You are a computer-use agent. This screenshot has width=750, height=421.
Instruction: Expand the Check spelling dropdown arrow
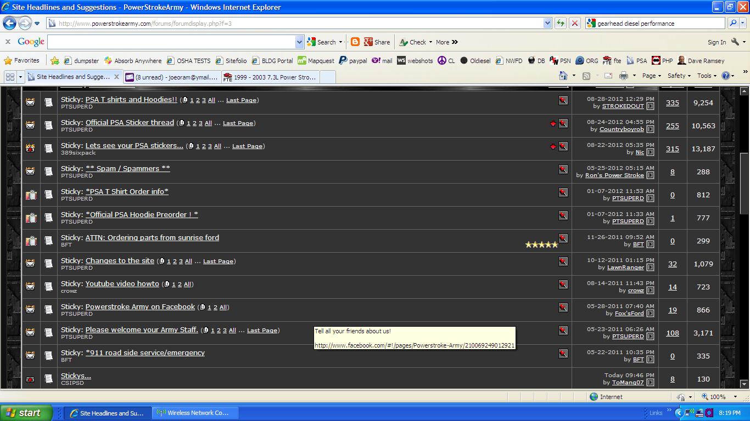coord(430,42)
